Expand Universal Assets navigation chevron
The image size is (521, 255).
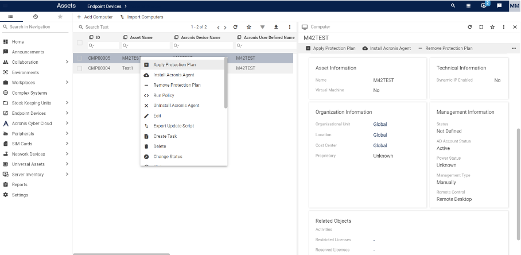67,164
